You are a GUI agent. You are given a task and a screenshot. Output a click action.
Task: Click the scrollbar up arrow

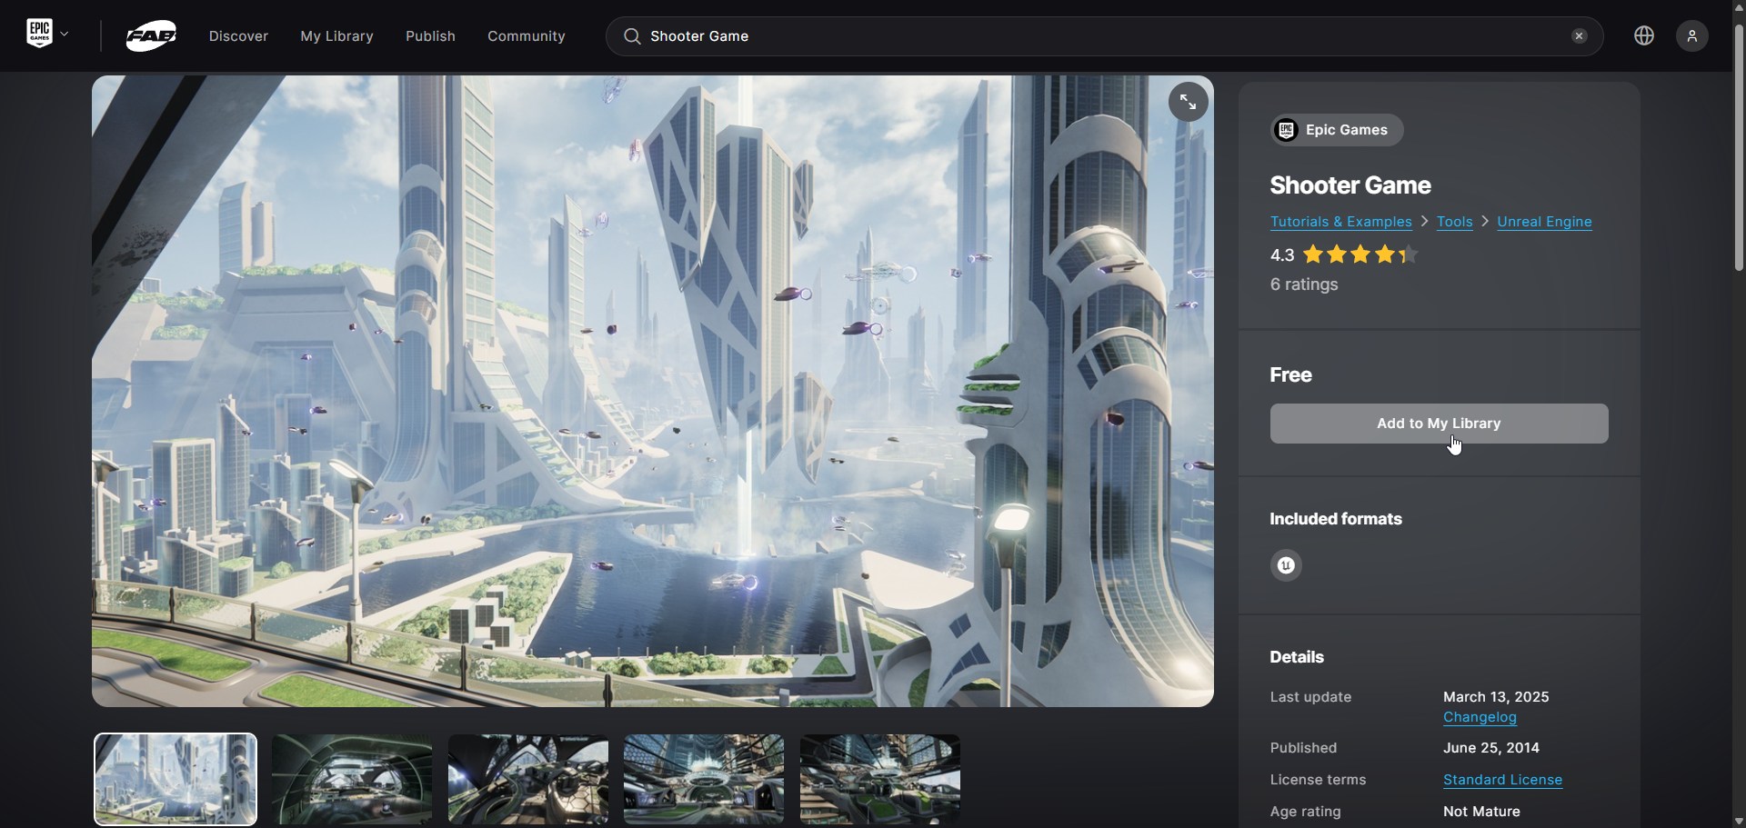pyautogui.click(x=1739, y=7)
